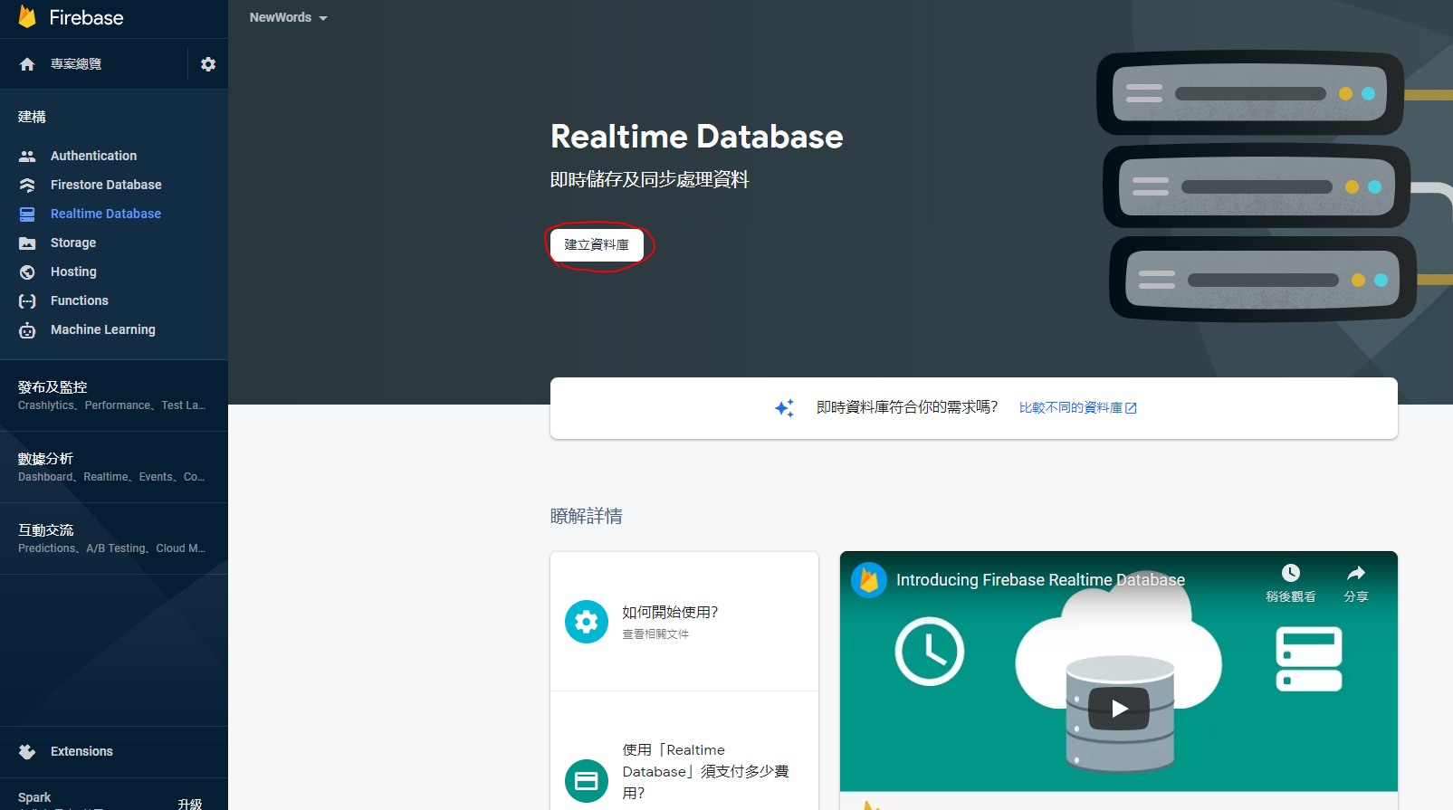
Task: Click the 瞭解詳情 heading
Action: 587,516
